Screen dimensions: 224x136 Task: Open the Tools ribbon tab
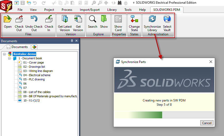click(128, 10)
